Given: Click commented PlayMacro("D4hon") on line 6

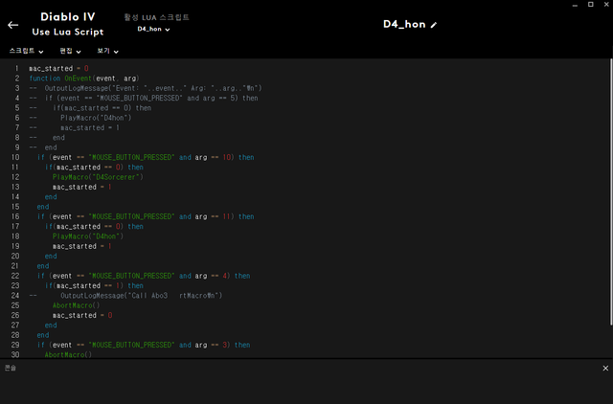Looking at the screenshot, I should pos(96,118).
